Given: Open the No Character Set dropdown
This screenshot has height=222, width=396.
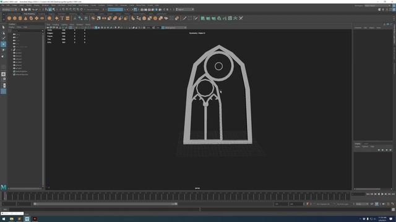Looking at the screenshot, I should 323,204.
